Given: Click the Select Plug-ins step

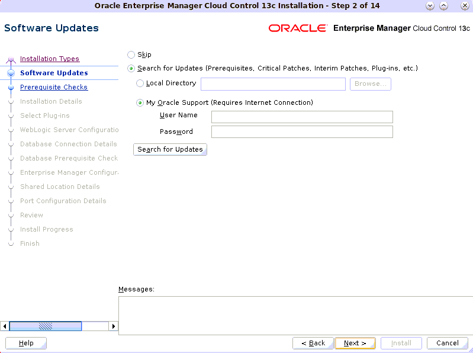Looking at the screenshot, I should (44, 115).
